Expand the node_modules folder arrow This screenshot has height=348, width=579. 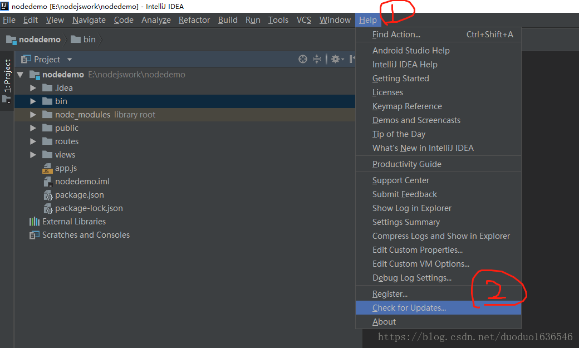coord(33,115)
